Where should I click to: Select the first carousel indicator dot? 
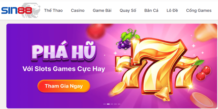point(105,104)
